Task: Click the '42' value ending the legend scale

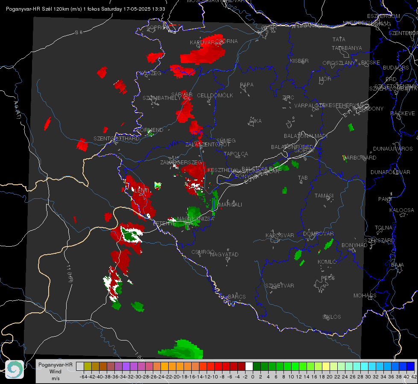Action: click(x=414, y=377)
